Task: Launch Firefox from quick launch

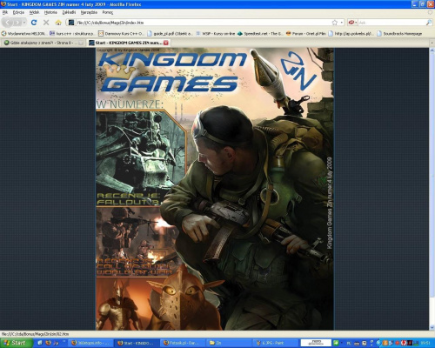Action: 48,343
